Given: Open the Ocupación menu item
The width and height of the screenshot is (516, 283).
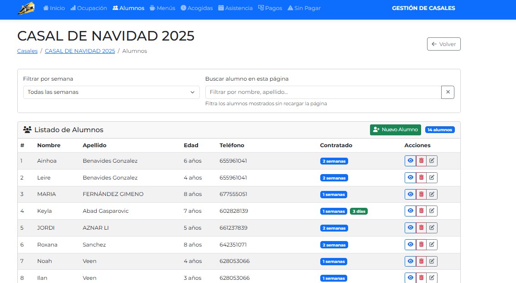Looking at the screenshot, I should tap(89, 8).
